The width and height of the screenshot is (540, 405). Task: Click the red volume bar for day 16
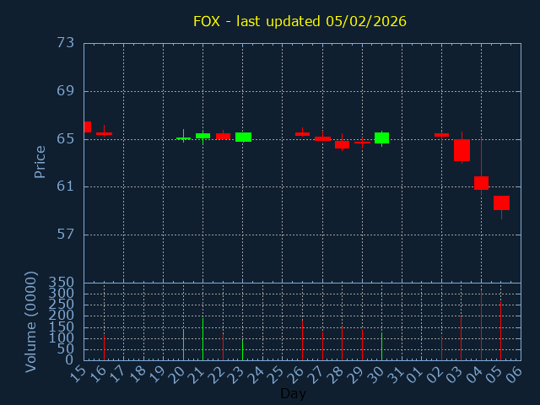(x=104, y=348)
